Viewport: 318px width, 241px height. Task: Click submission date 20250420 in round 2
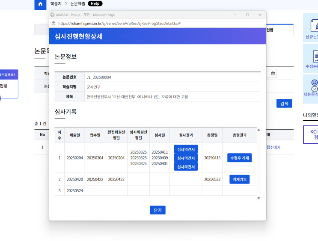[74, 179]
